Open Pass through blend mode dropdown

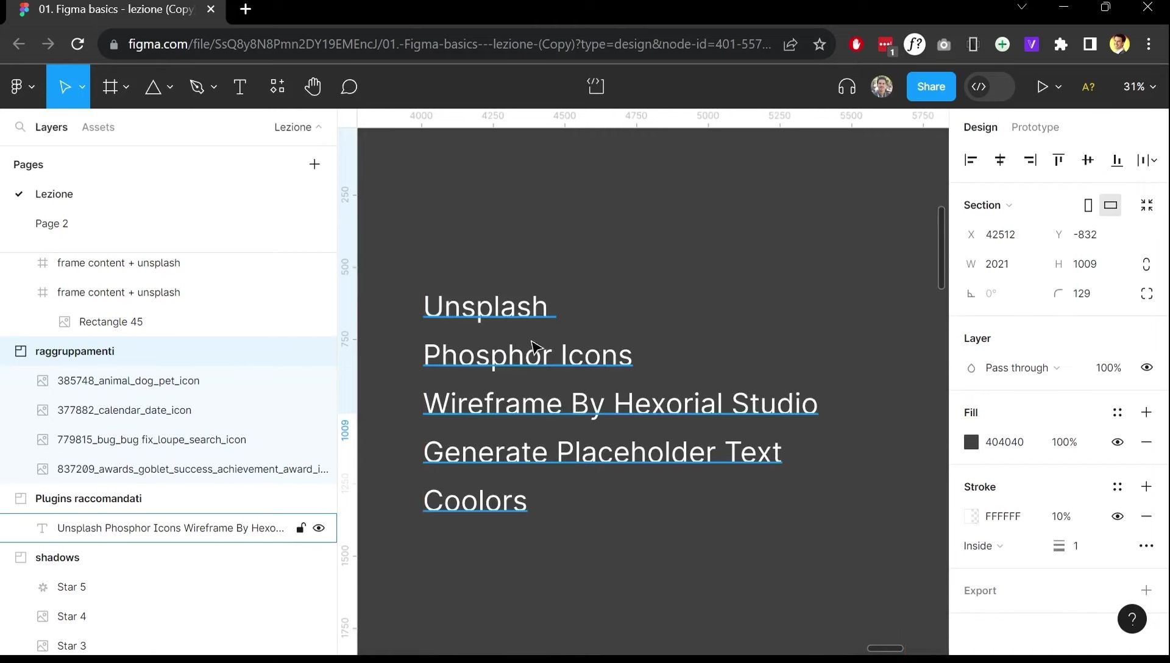[1023, 368]
